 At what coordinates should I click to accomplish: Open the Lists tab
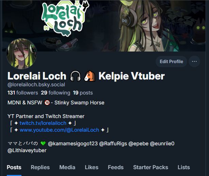[184, 167]
